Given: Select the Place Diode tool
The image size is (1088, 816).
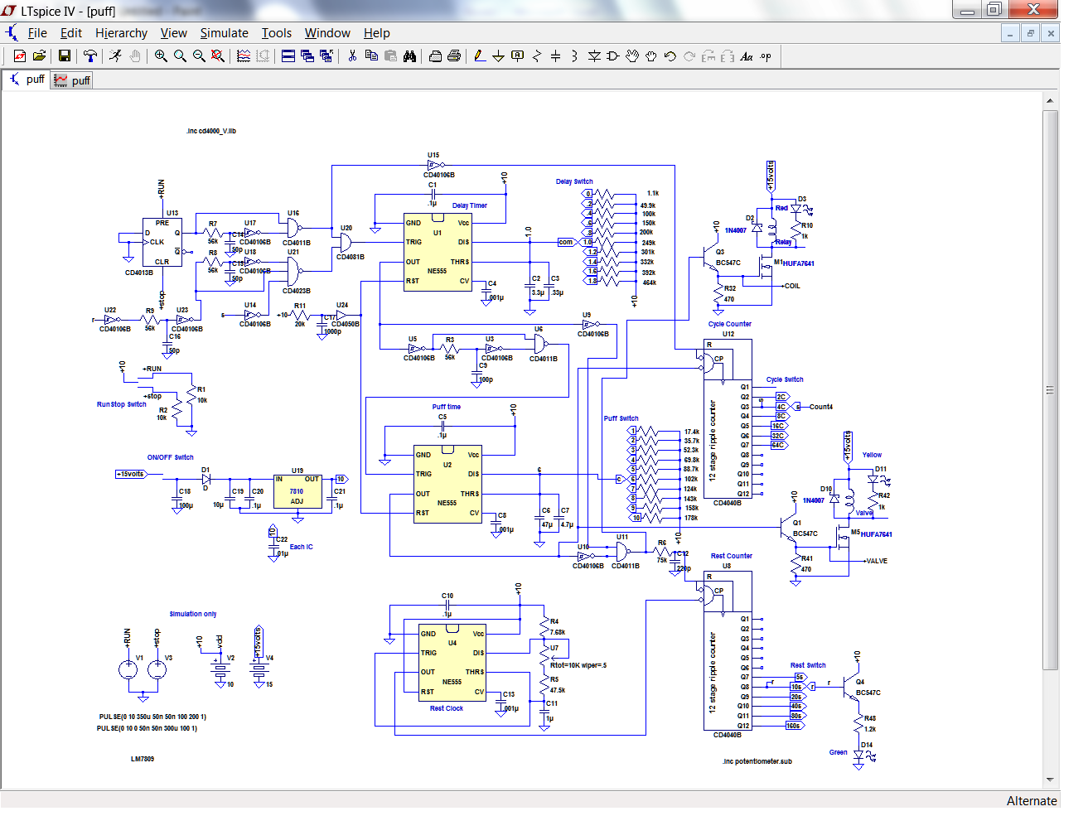Looking at the screenshot, I should (594, 56).
